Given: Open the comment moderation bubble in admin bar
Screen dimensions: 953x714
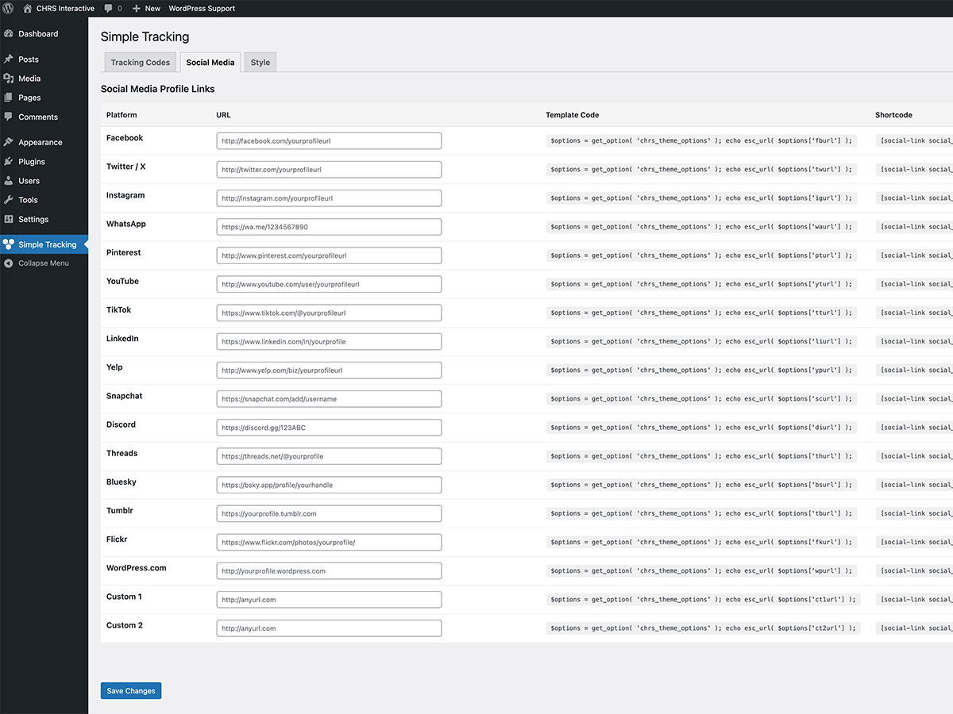Looking at the screenshot, I should [111, 8].
